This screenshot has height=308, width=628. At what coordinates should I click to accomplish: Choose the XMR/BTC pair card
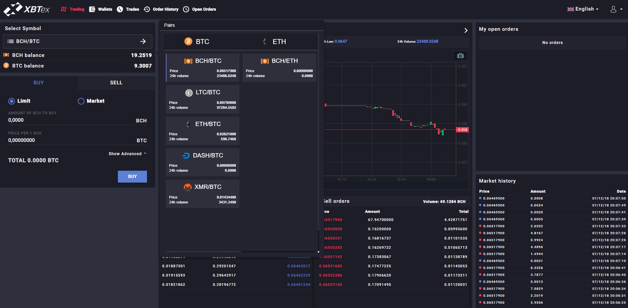tap(203, 194)
